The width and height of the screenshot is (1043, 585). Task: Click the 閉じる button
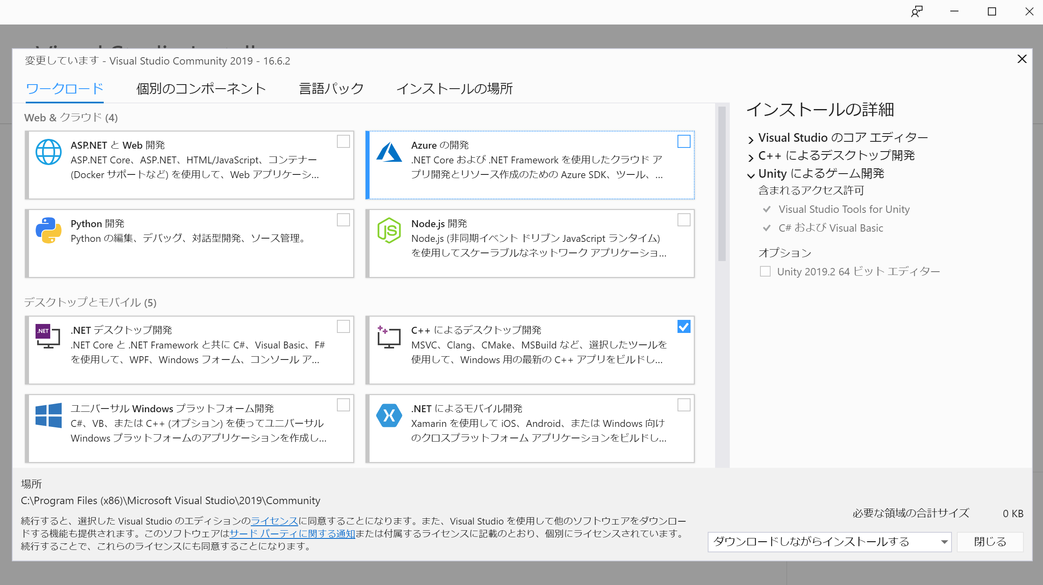(990, 542)
